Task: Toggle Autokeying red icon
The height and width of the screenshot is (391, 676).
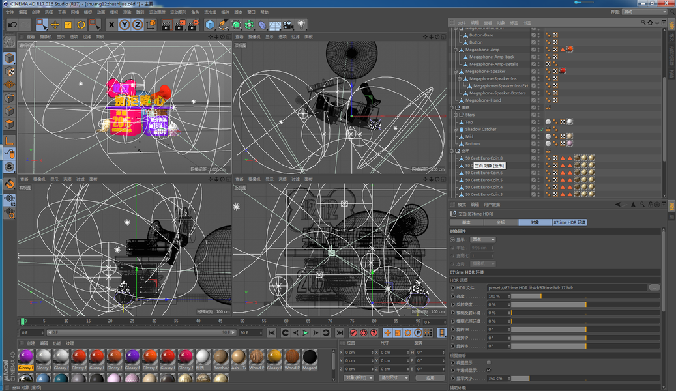Action: pos(364,333)
